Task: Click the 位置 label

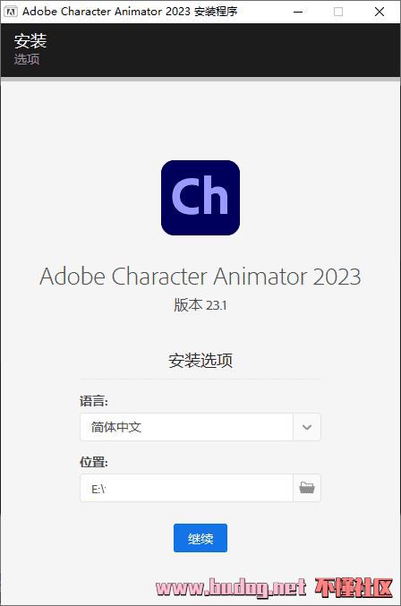Action: point(94,462)
